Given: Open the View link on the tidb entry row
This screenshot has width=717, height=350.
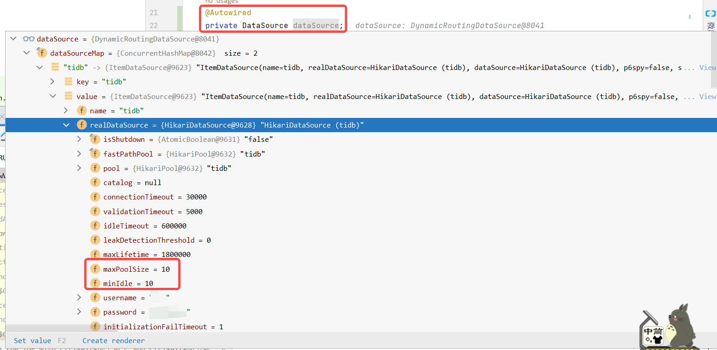Looking at the screenshot, I should click(x=708, y=67).
